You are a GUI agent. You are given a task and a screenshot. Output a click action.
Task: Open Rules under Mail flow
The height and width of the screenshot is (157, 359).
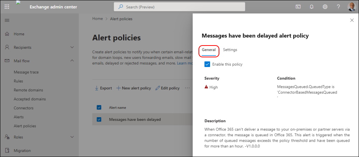tap(18, 81)
